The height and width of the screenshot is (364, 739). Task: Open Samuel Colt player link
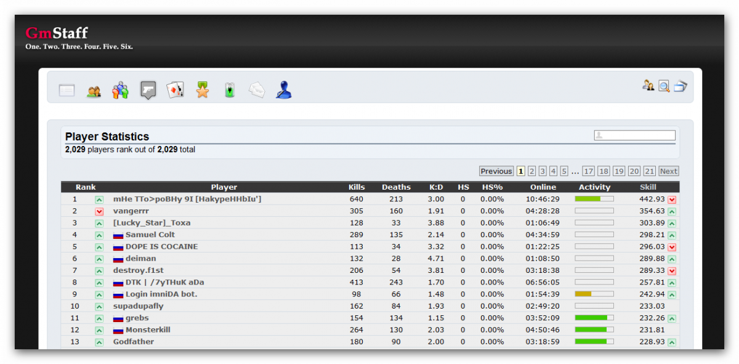click(x=150, y=235)
